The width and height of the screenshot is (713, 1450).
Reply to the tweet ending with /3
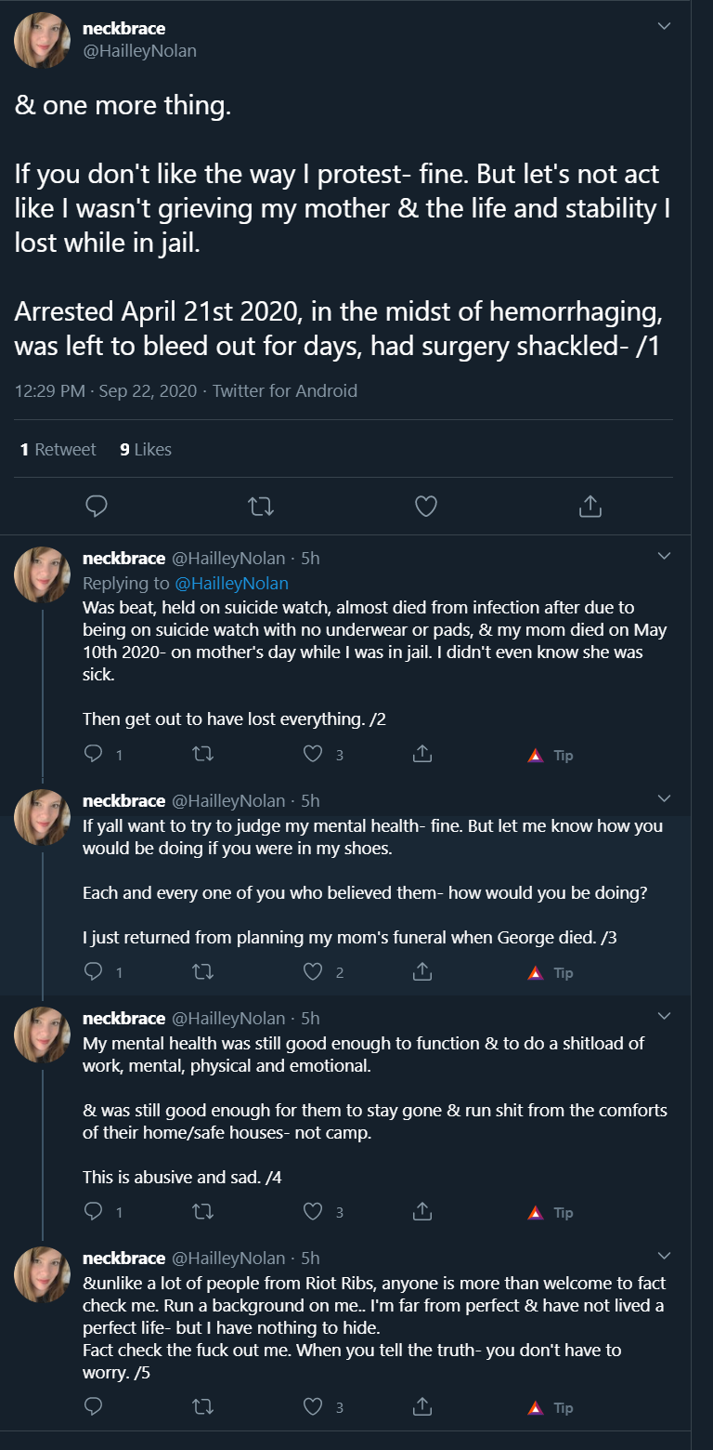[x=93, y=972]
